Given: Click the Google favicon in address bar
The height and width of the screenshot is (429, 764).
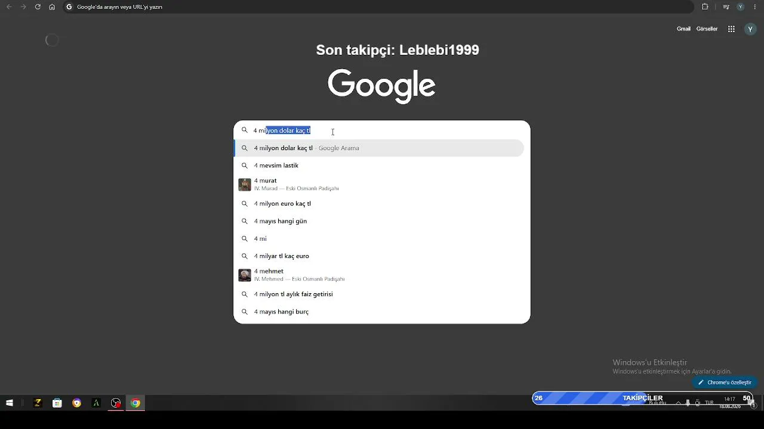Looking at the screenshot, I should click(x=69, y=7).
